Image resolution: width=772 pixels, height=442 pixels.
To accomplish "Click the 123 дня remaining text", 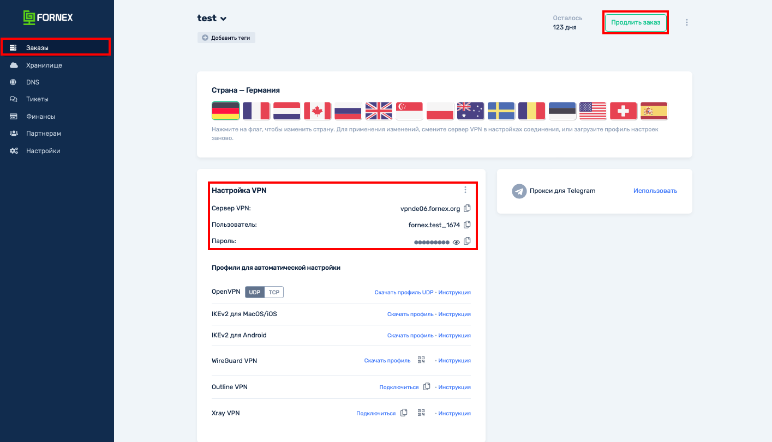I will [x=565, y=27].
